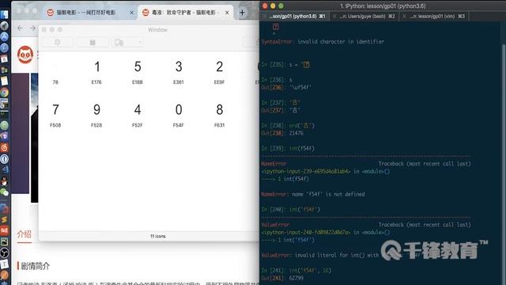Select the glyph icon for digit 8
Viewport: 506px width, 285px height.
(x=220, y=109)
